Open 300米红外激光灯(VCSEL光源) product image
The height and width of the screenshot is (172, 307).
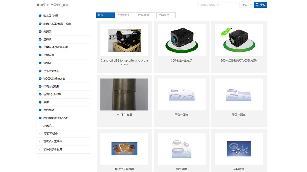point(239,40)
